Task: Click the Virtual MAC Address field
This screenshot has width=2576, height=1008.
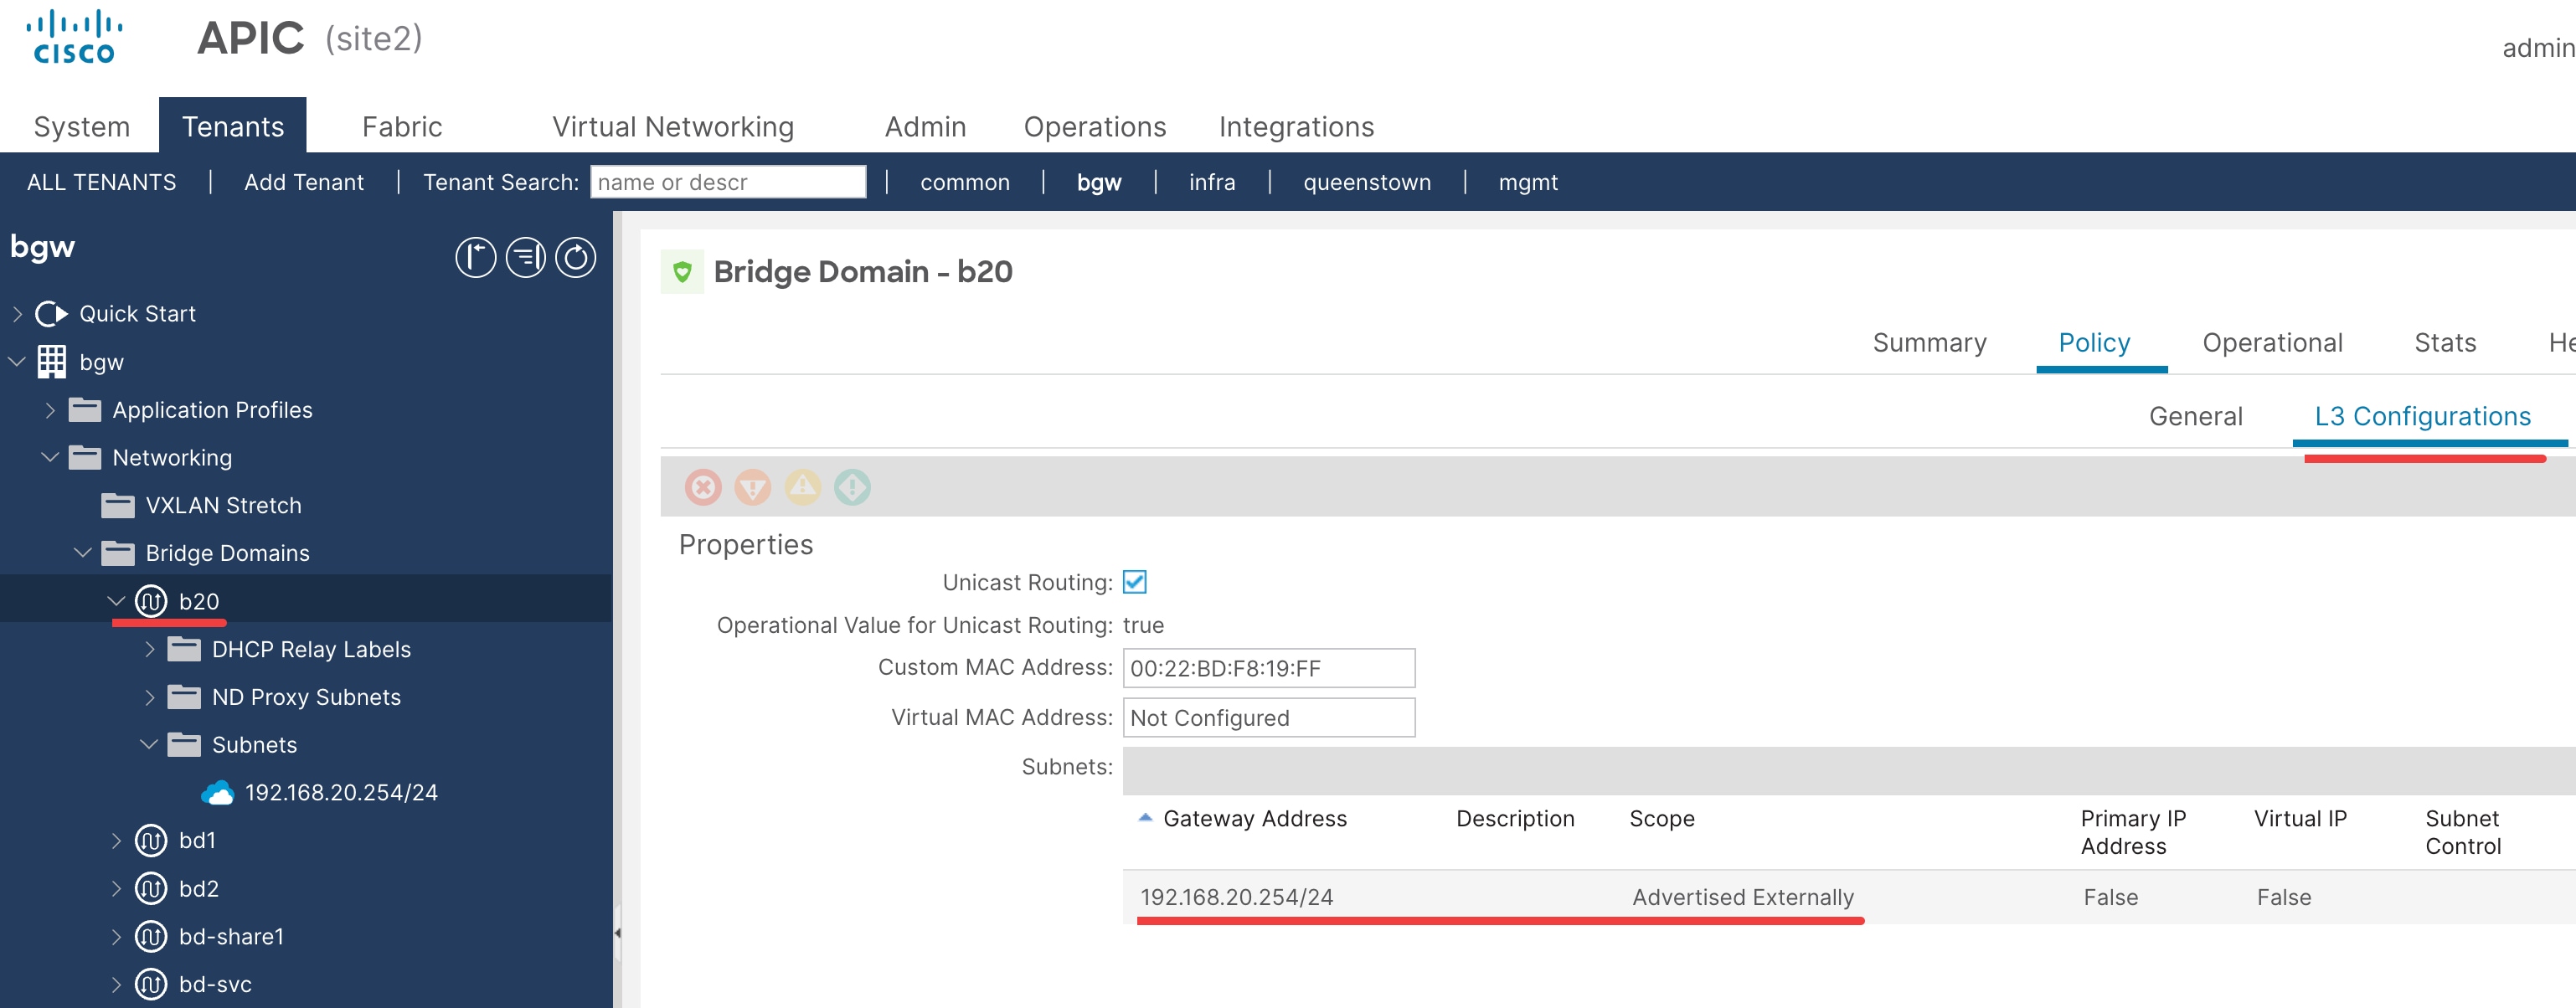Action: (1269, 718)
